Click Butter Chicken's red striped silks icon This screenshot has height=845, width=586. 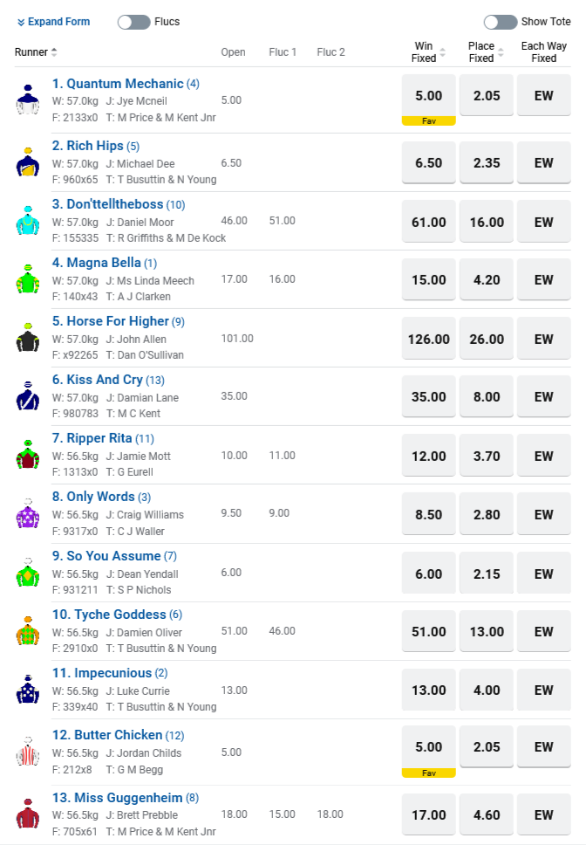pyautogui.click(x=28, y=752)
